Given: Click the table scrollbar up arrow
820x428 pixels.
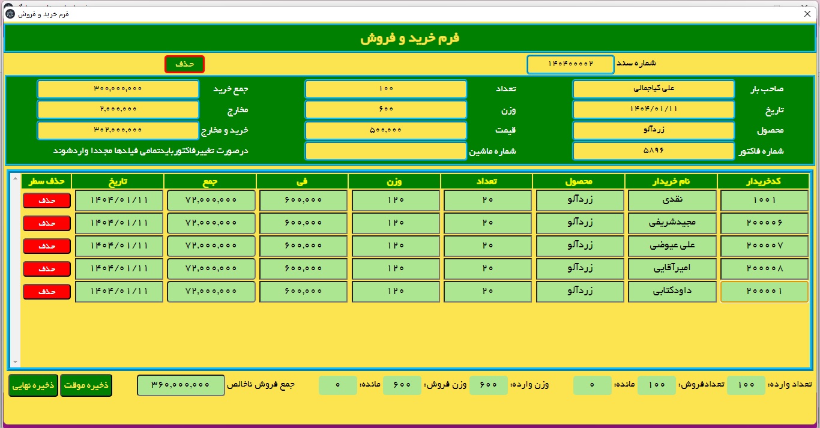Looking at the screenshot, I should (x=16, y=179).
